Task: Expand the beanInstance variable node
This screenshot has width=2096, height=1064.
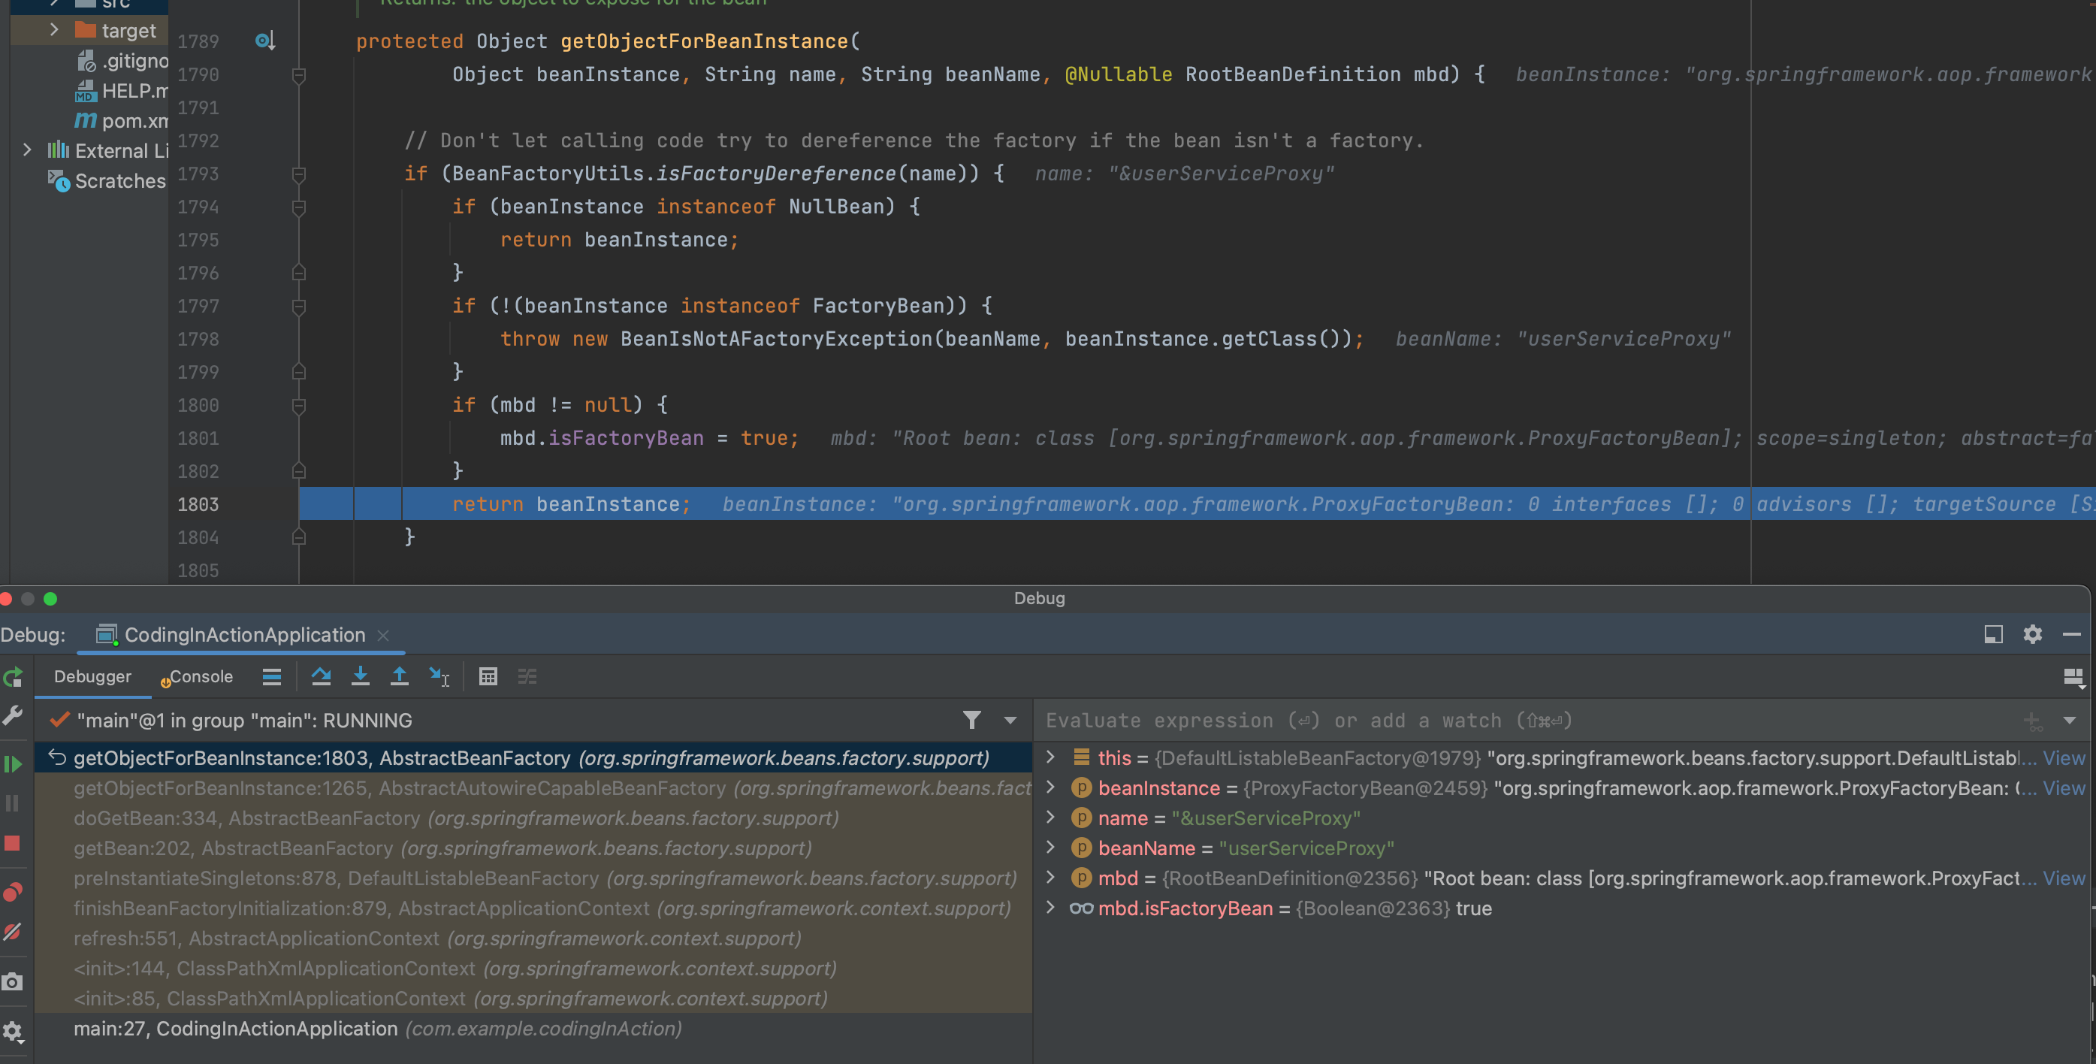Action: click(x=1050, y=787)
